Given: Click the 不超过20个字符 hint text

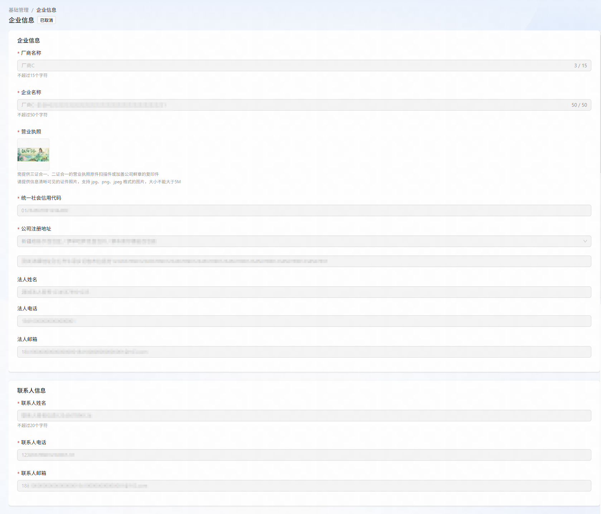Looking at the screenshot, I should (x=33, y=426).
